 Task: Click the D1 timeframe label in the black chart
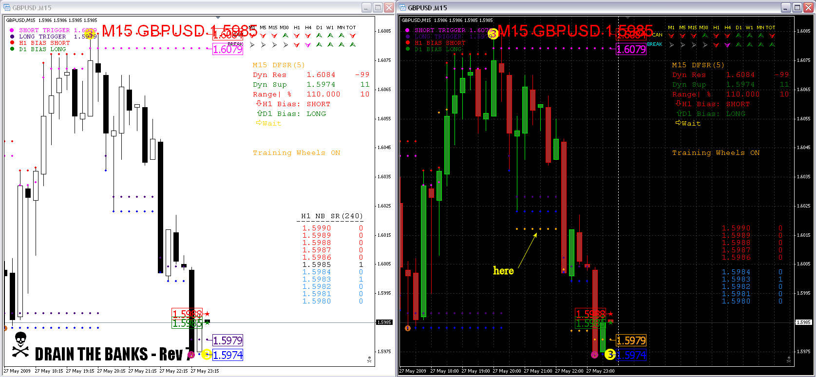click(739, 28)
